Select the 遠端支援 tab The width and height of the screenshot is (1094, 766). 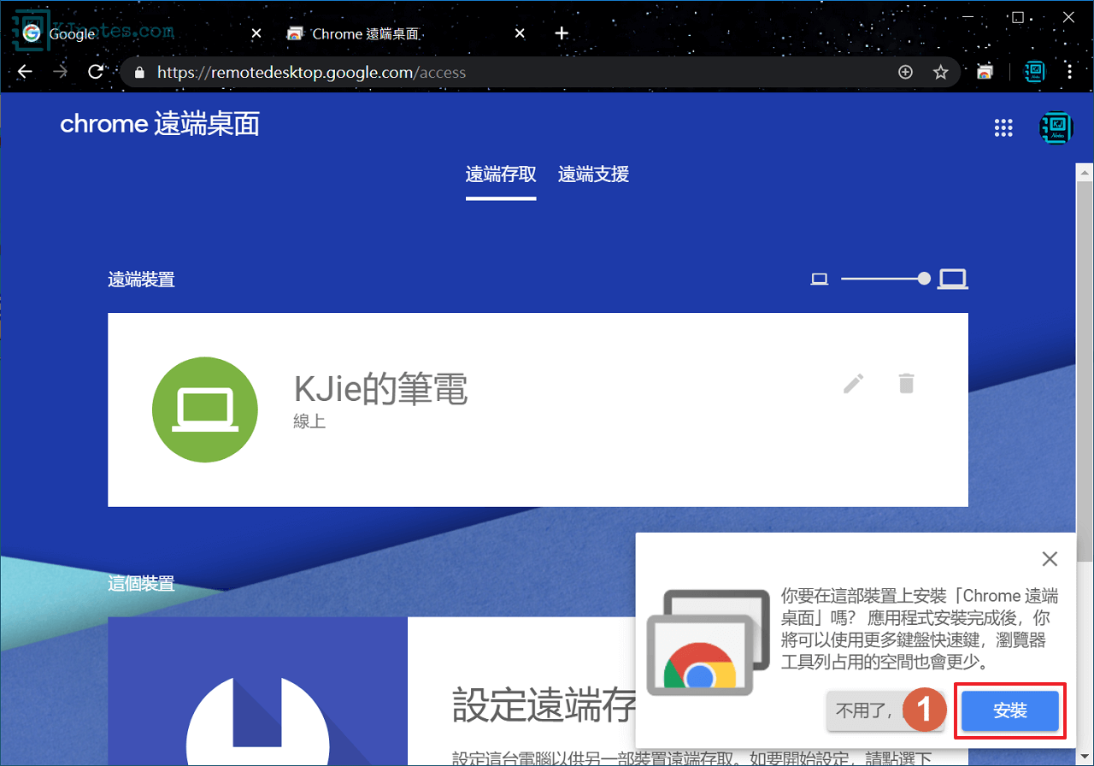[x=593, y=174]
